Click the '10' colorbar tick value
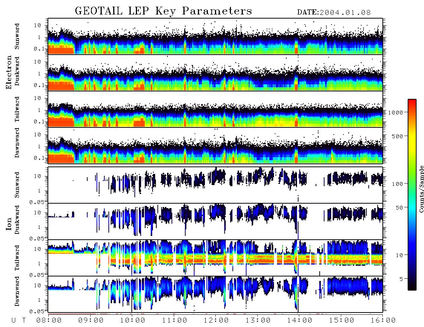424x327 pixels. [x=399, y=255]
